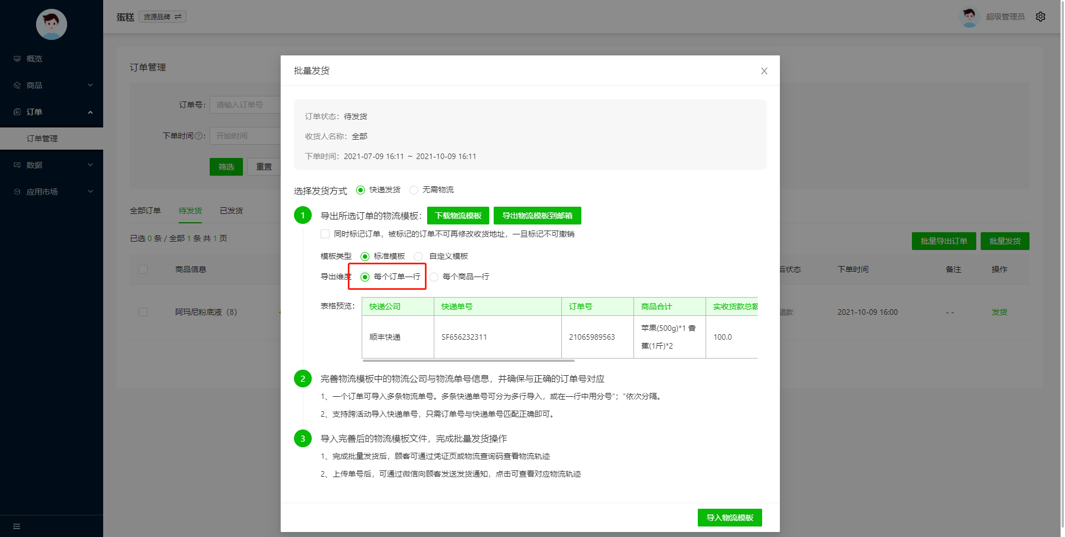
Task: Collapse sidebar with bottom hamburger icon
Action: (17, 526)
